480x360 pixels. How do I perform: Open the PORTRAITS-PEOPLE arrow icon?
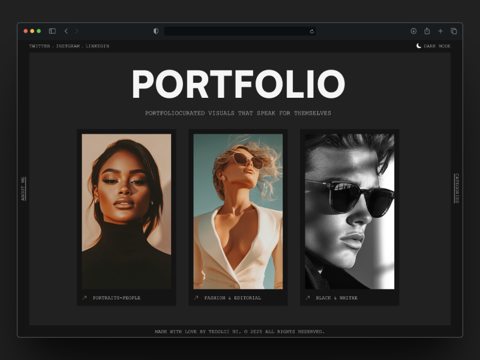click(85, 297)
